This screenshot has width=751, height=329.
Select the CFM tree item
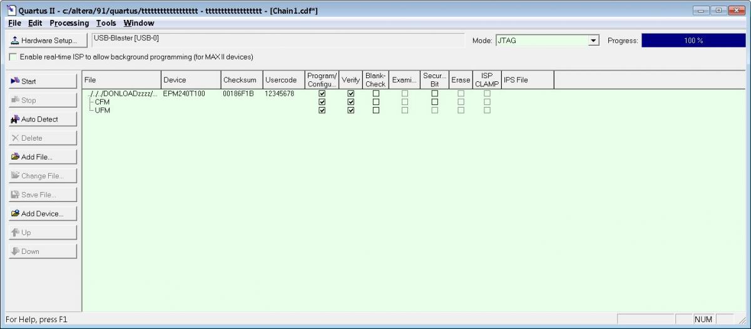pyautogui.click(x=102, y=102)
